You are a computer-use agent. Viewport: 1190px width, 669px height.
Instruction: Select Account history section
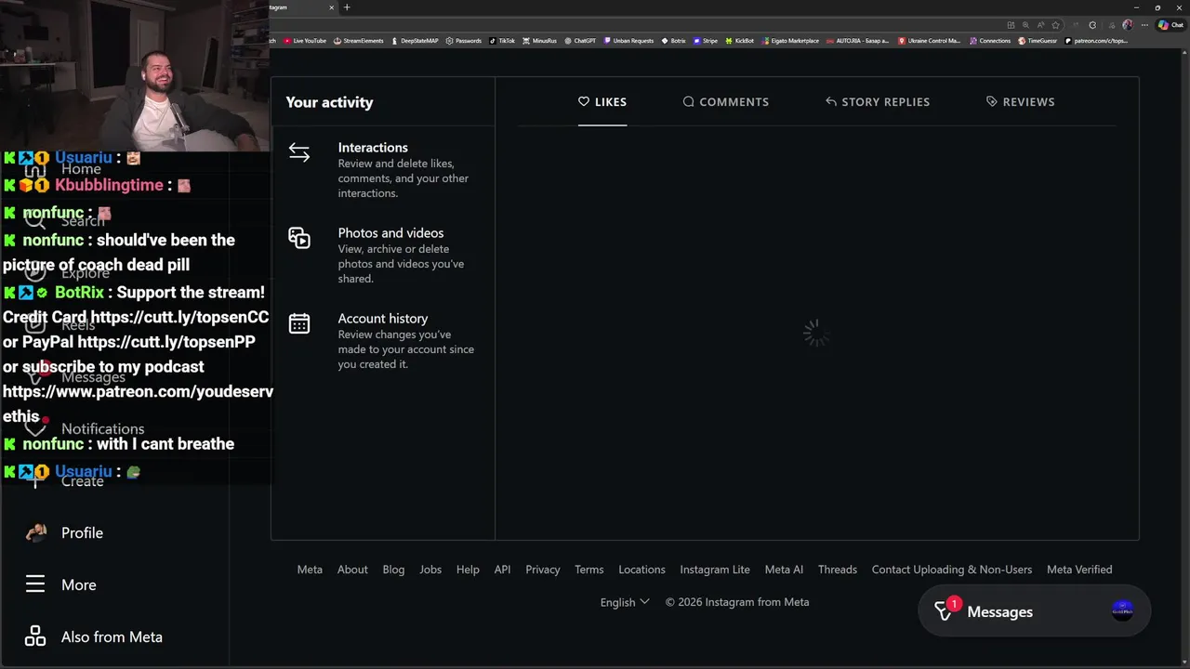pos(383,341)
